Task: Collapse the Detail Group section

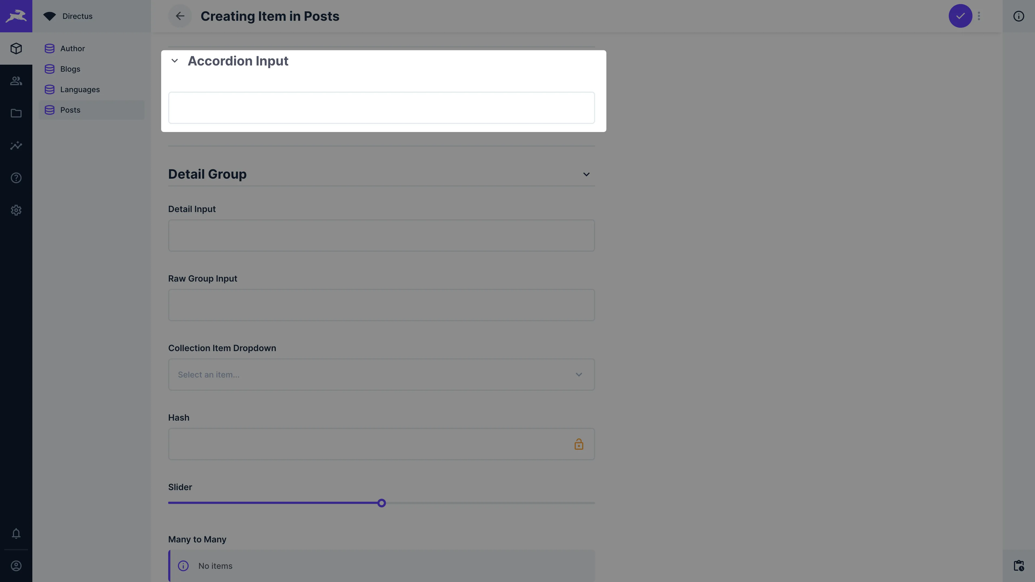Action: (x=586, y=174)
